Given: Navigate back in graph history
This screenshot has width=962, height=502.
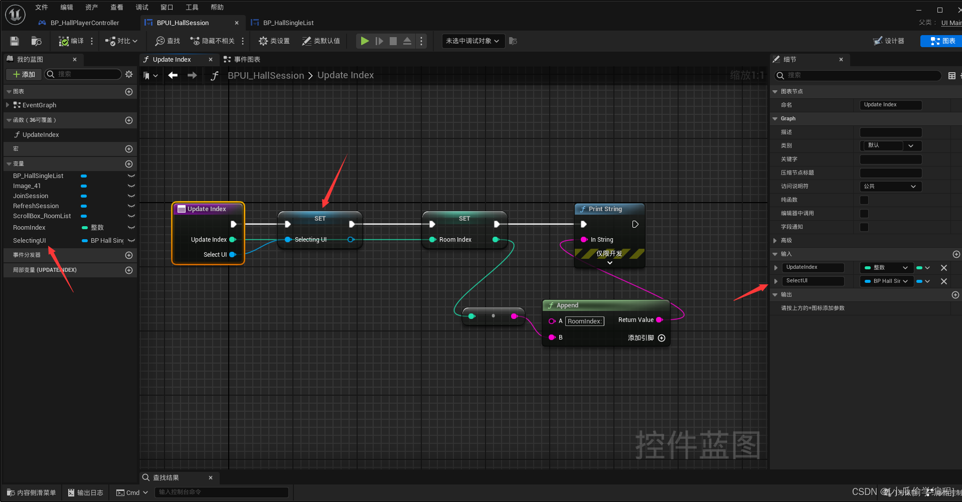Looking at the screenshot, I should click(x=173, y=75).
